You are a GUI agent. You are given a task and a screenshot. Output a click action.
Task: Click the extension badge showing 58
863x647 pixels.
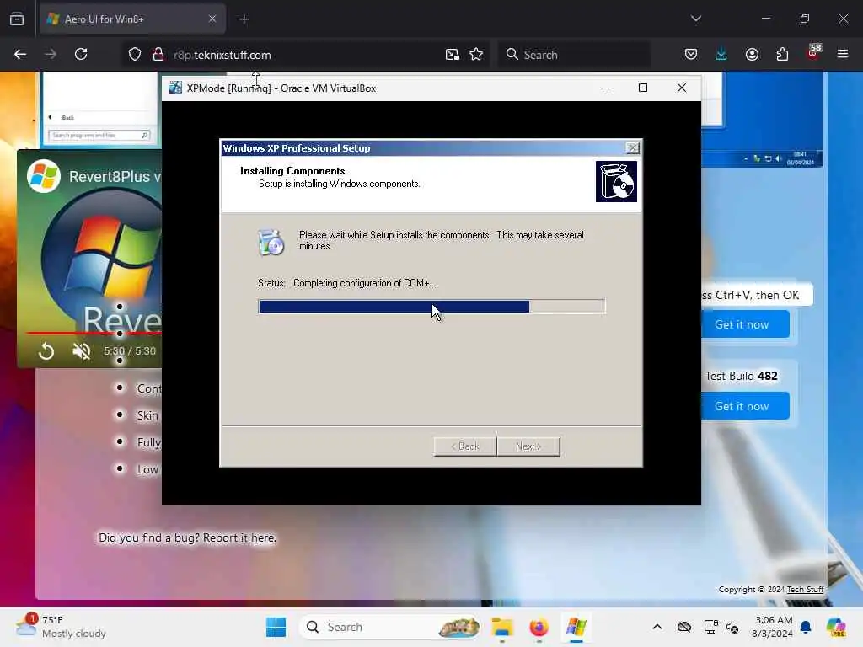tap(813, 53)
